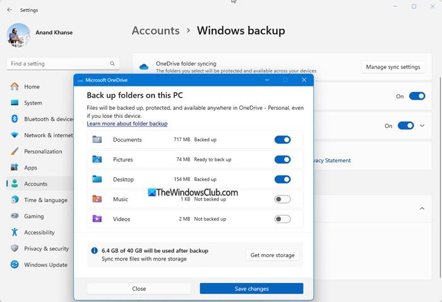This screenshot has width=442, height=302.
Task: Click '6.4 GB of 40 GB will be used' text
Action: coord(155,250)
